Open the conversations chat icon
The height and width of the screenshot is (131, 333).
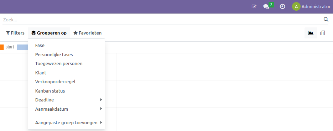pyautogui.click(x=266, y=6)
